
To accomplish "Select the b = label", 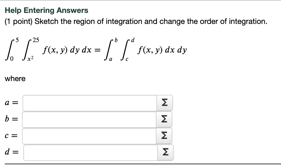I will click(11, 119).
